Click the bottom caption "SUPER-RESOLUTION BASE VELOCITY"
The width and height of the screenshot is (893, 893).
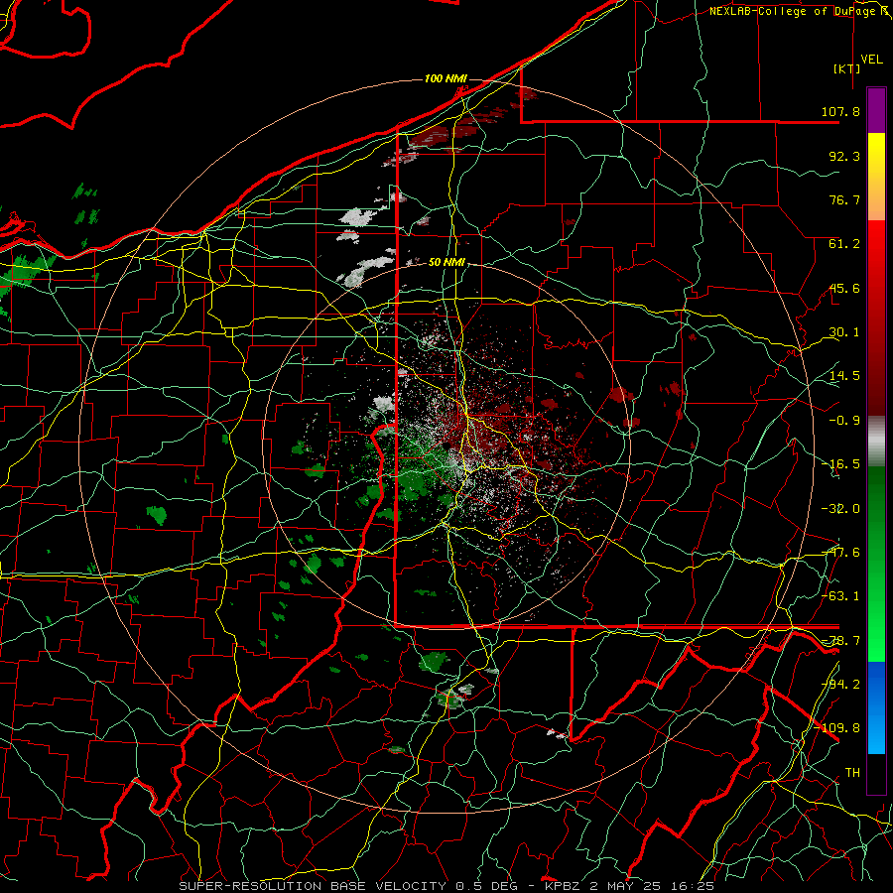[313, 886]
